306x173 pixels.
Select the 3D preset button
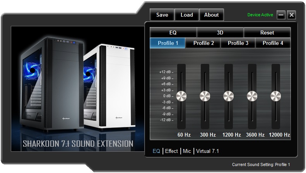220,33
